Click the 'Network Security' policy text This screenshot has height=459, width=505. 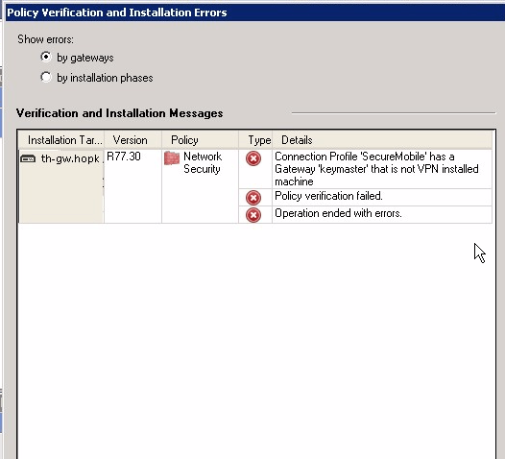click(203, 162)
